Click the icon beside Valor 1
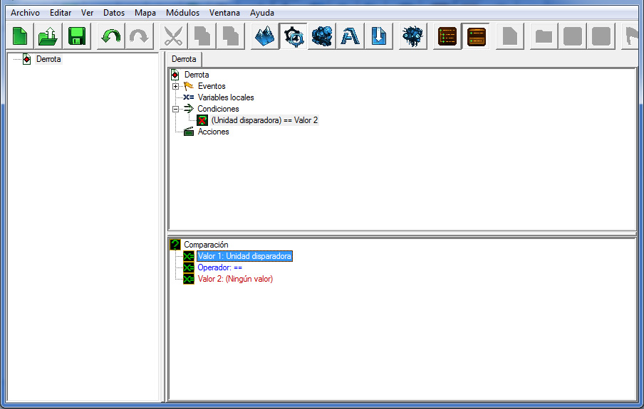 click(189, 256)
